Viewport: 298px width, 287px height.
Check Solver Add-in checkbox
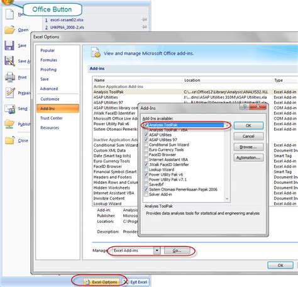coord(146,194)
